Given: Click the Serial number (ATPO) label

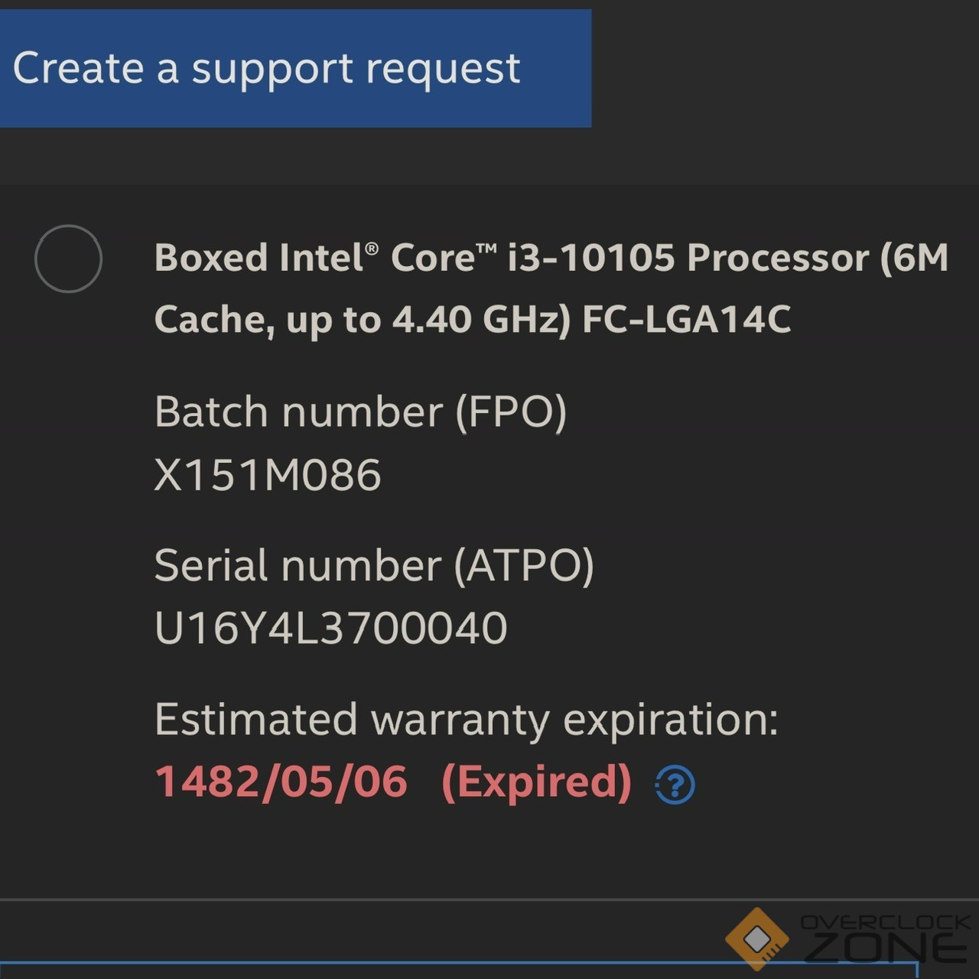Looking at the screenshot, I should 373,566.
